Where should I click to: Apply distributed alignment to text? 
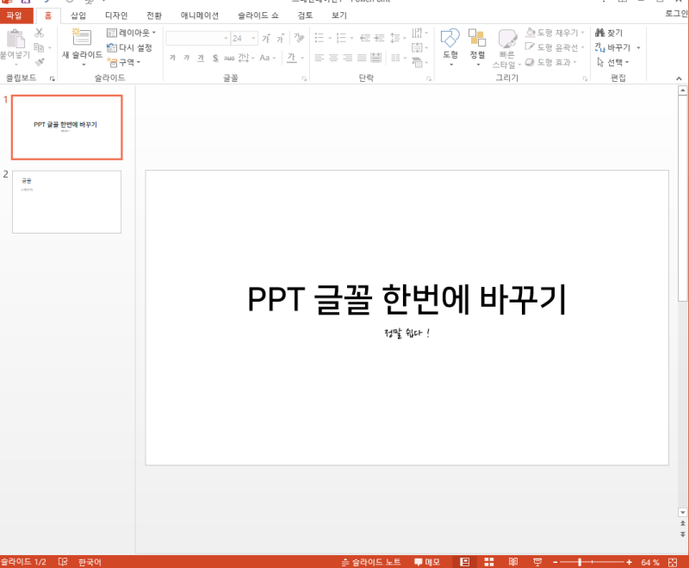pos(376,58)
